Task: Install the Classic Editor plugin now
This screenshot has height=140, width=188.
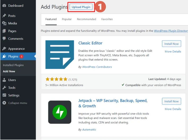Action: (172, 44)
